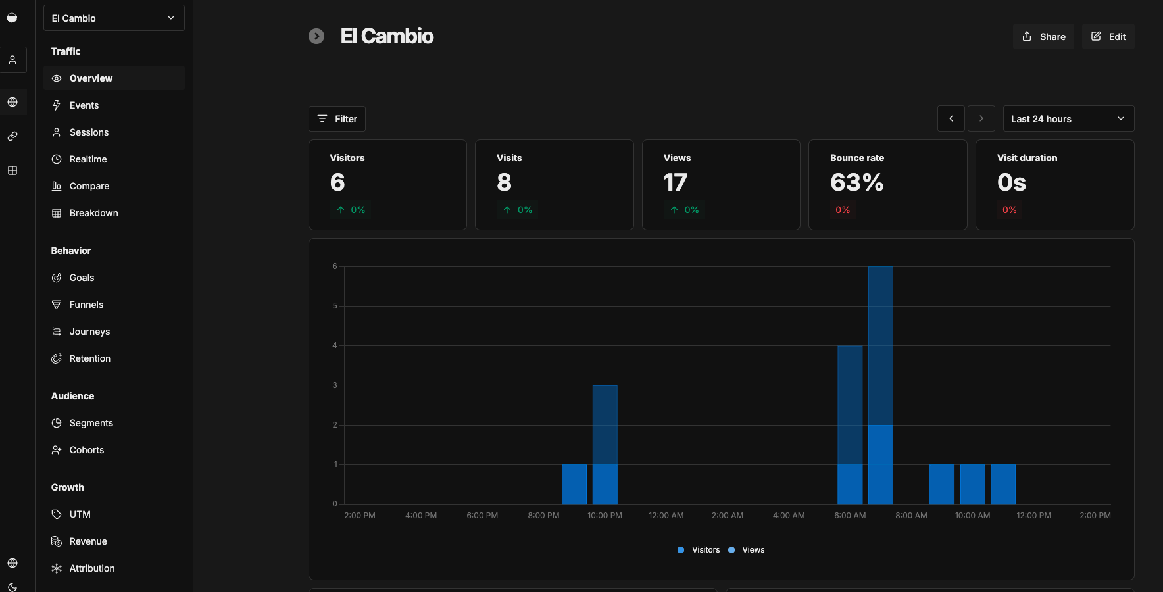Image resolution: width=1163 pixels, height=592 pixels.
Task: Expand the El Cambio header chevron
Action: click(x=316, y=36)
